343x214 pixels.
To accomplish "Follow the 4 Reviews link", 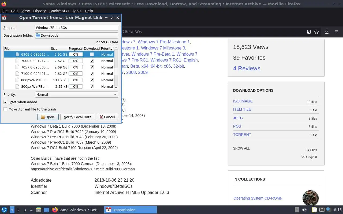I will coord(247,68).
